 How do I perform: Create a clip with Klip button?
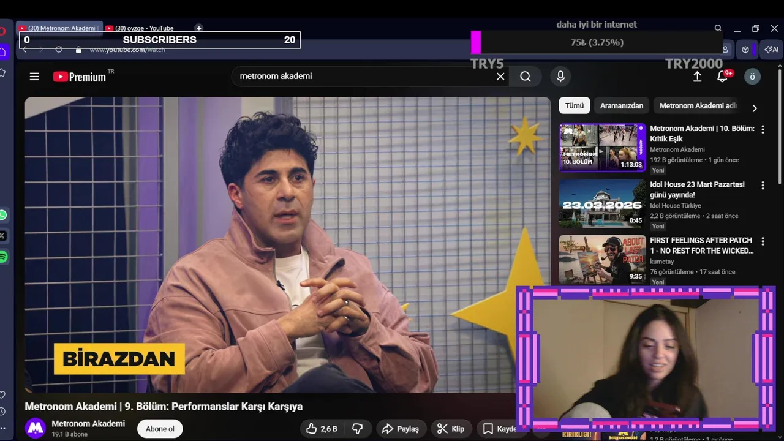451,429
